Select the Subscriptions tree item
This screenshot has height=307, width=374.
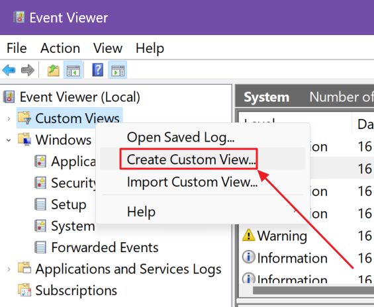pyautogui.click(x=76, y=290)
